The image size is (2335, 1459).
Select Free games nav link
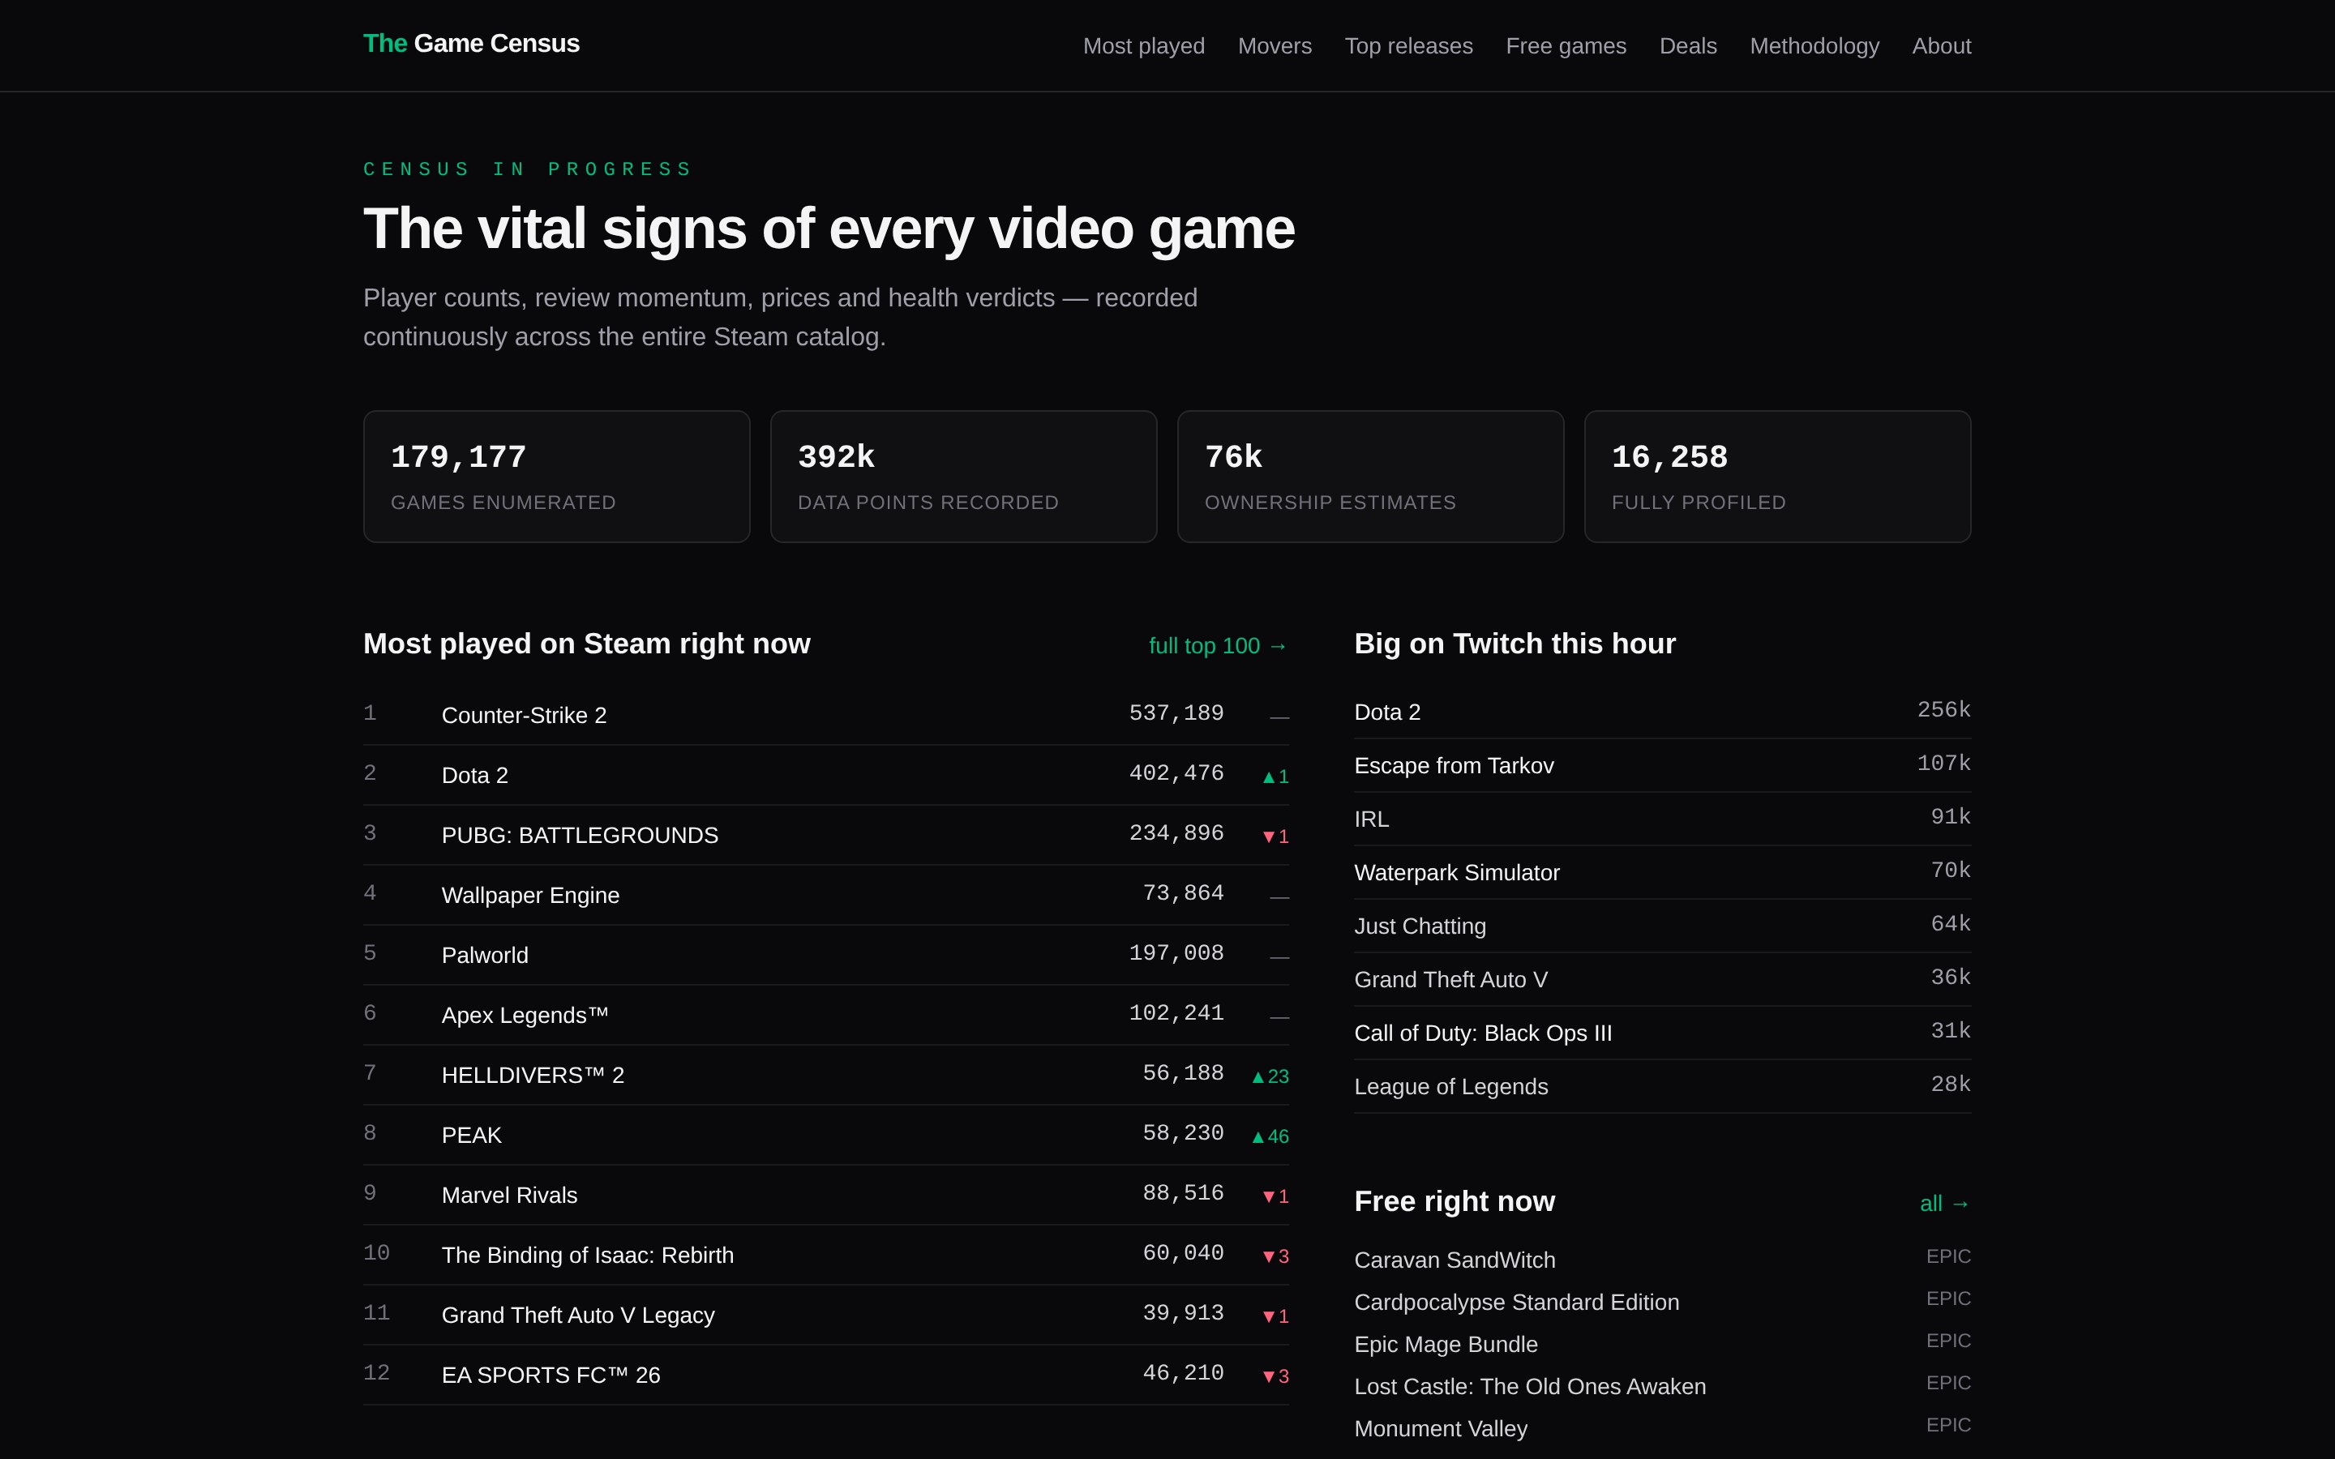click(1566, 46)
